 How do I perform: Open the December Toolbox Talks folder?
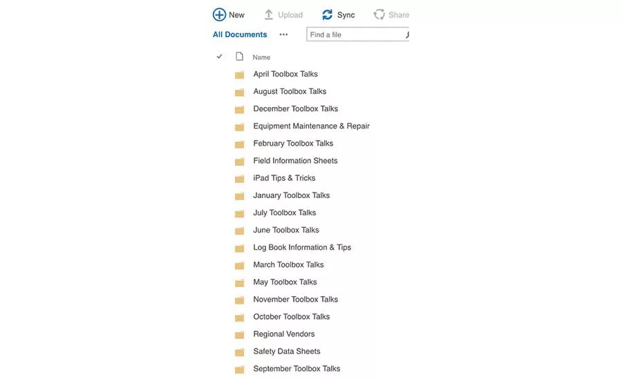(x=296, y=108)
